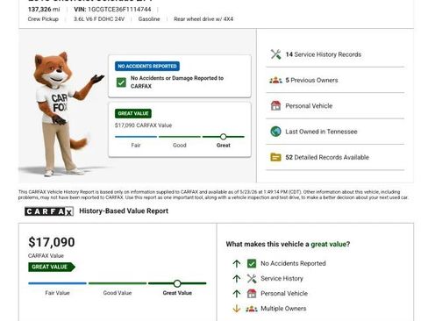Screen dimensions: 428x321
Task: Click the 'Good Value' label in Value Report
Action: [118, 293]
